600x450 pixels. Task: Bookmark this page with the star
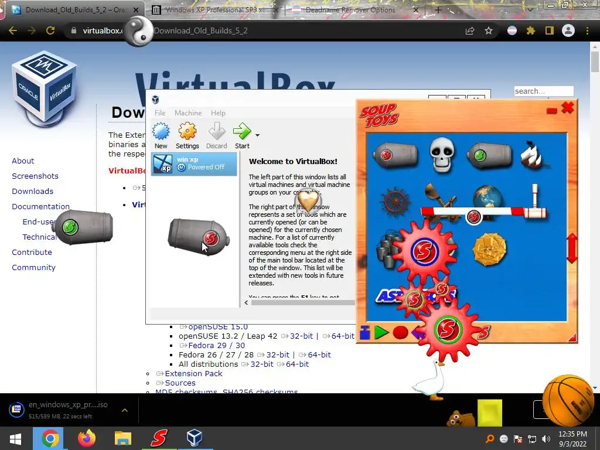[489, 30]
